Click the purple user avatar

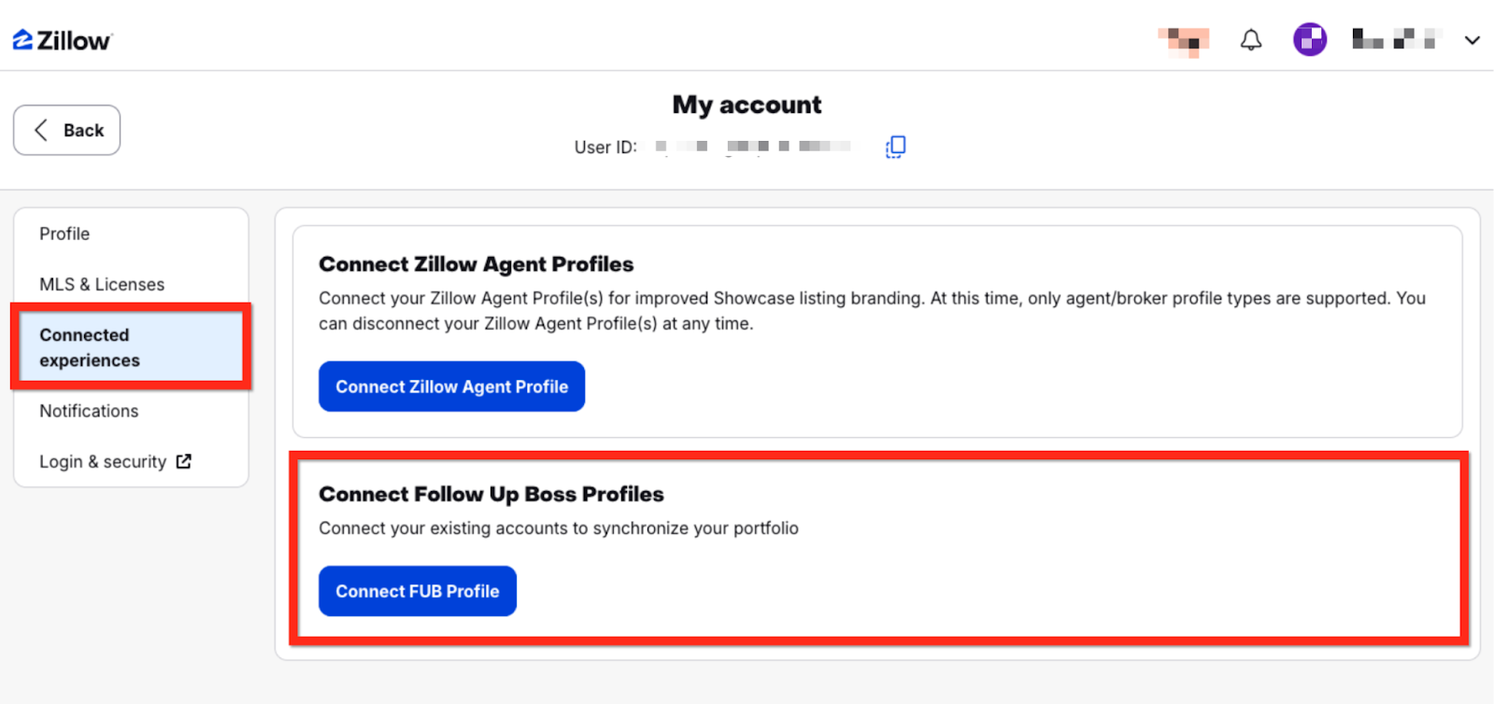[x=1309, y=40]
